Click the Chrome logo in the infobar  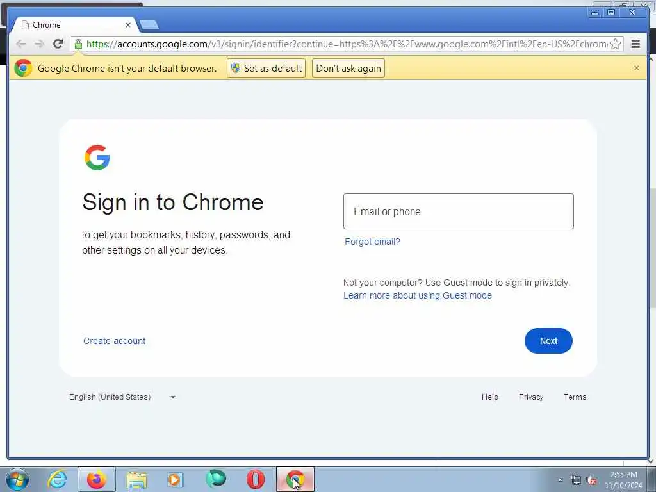(x=24, y=68)
